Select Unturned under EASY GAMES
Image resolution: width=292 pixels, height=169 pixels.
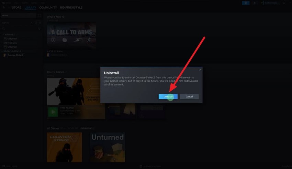12,47
